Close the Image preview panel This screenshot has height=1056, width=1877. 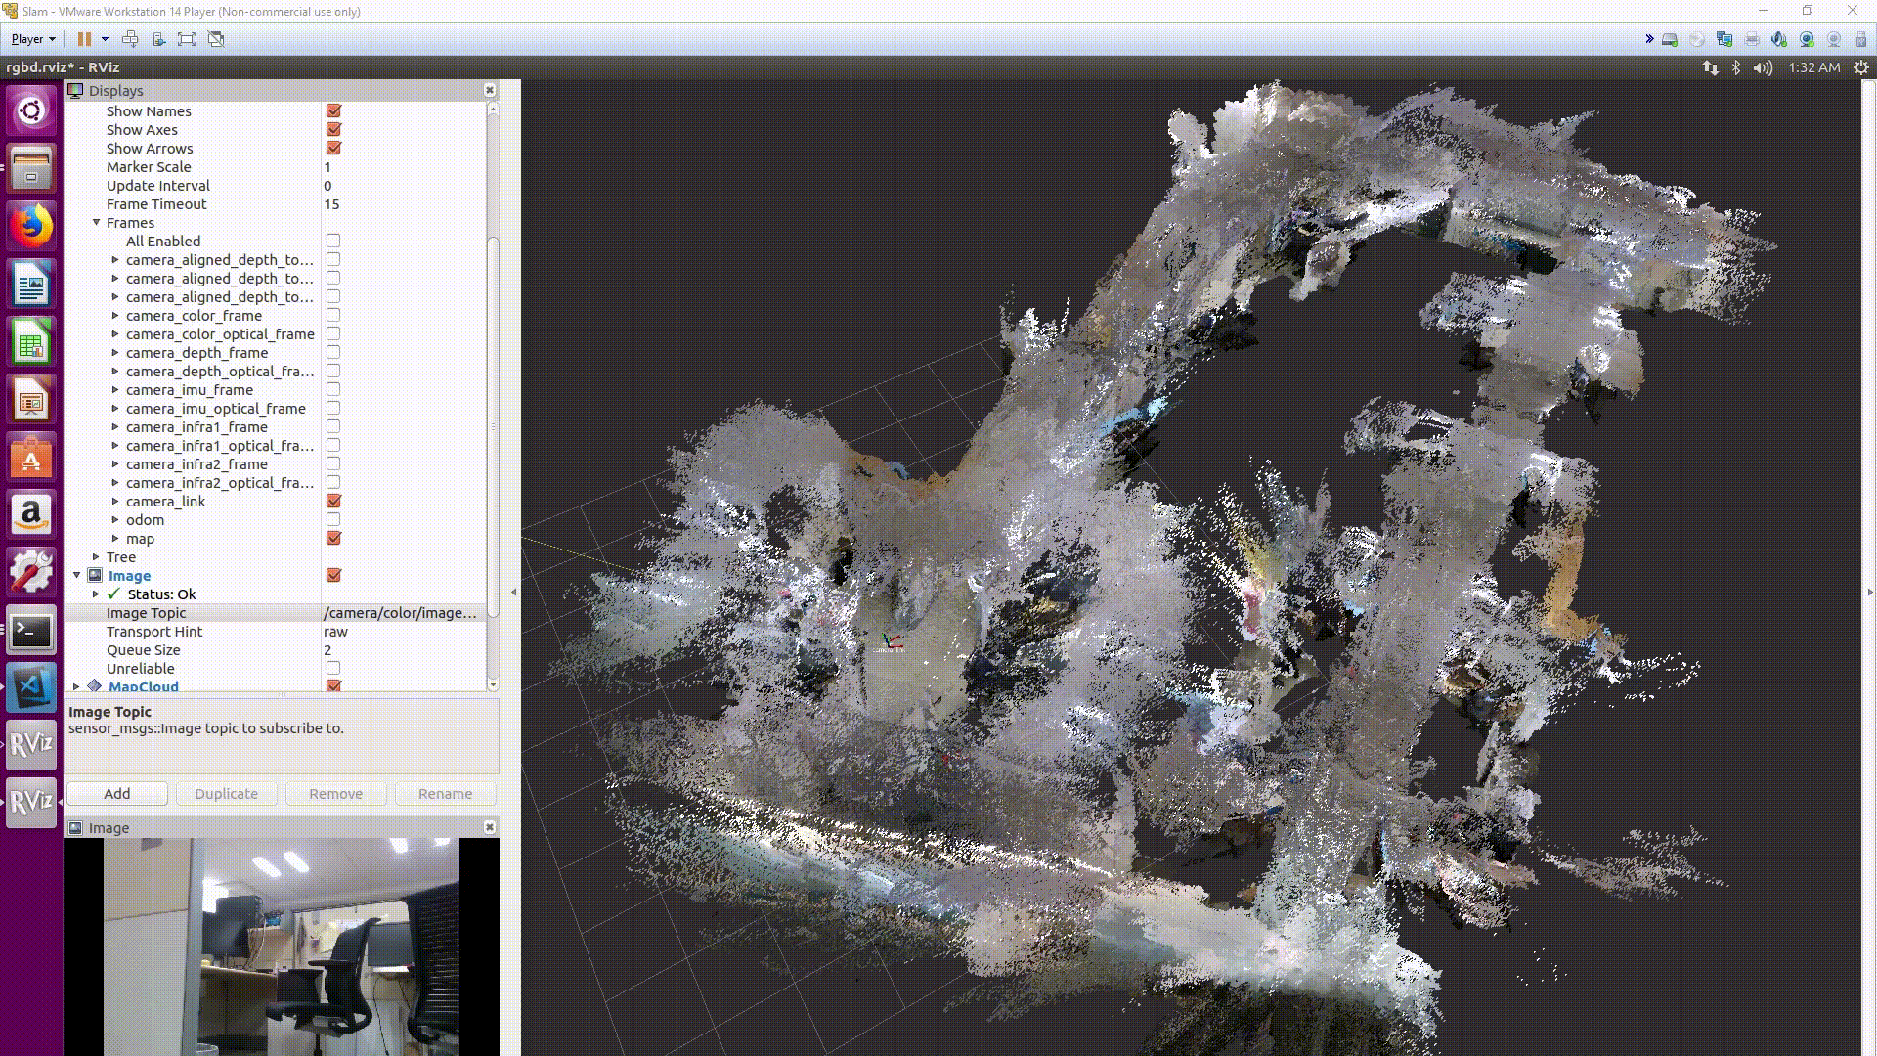490,827
